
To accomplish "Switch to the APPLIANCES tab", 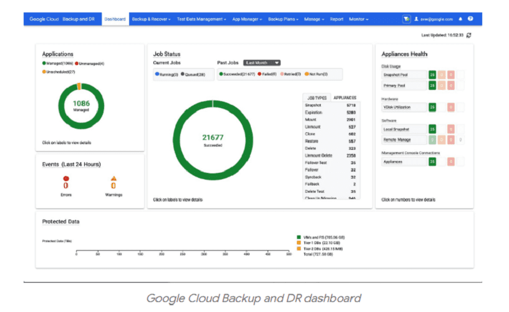I will point(345,98).
